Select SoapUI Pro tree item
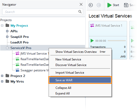This screenshot has width=137, height=112. coord(19,37)
